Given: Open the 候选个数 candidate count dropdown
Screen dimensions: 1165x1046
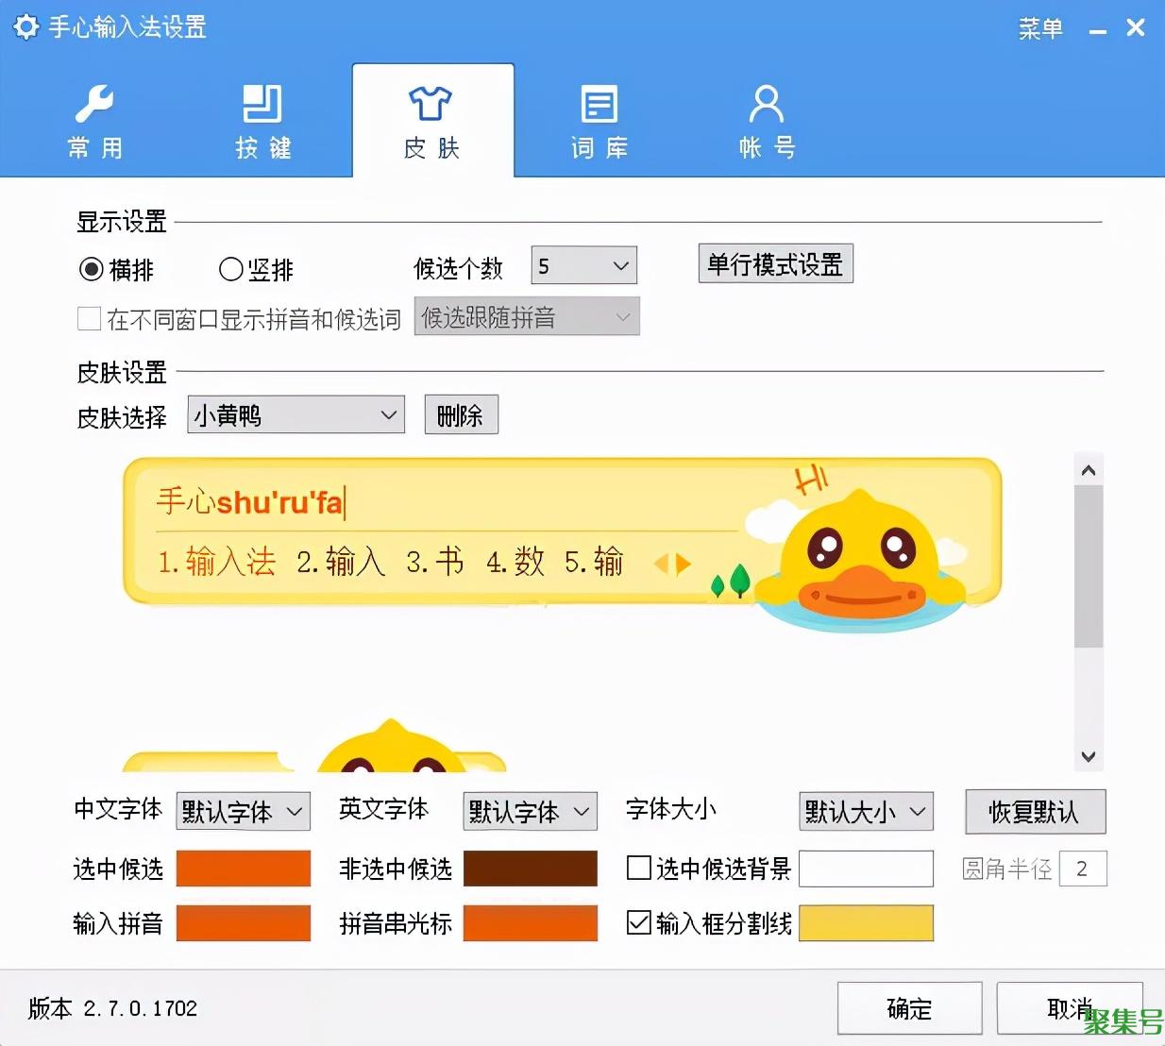Looking at the screenshot, I should tap(582, 265).
